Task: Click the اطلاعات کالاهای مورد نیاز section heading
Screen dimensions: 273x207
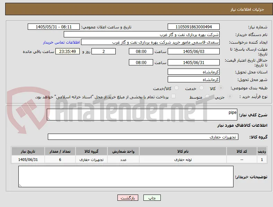Action: (x=242, y=125)
